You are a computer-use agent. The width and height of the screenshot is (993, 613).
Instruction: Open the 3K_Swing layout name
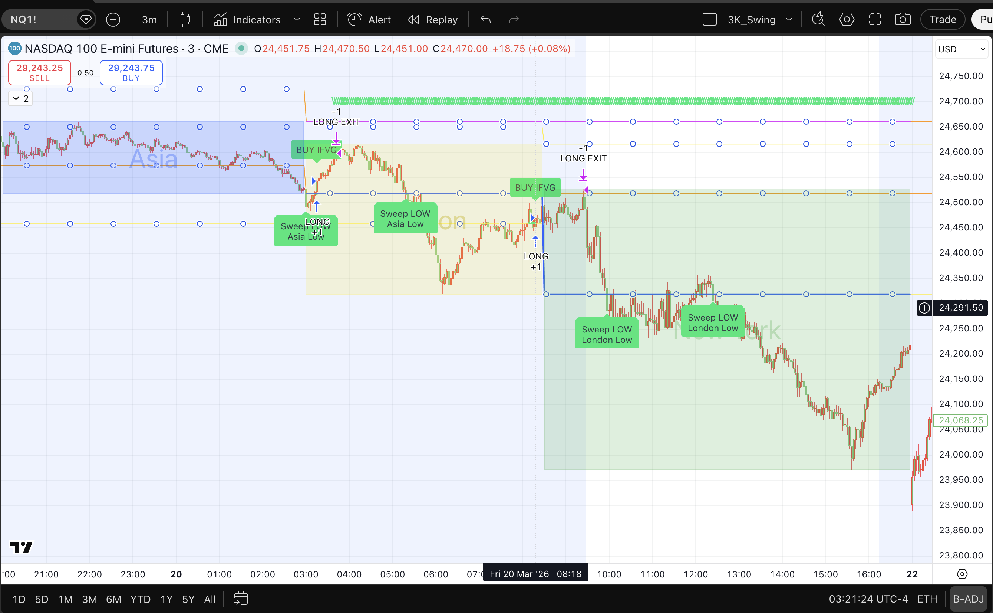[x=752, y=19]
